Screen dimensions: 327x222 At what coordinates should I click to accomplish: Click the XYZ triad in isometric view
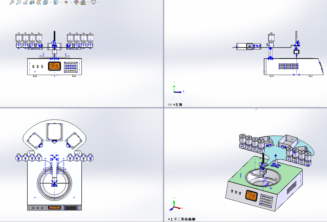pyautogui.click(x=176, y=204)
